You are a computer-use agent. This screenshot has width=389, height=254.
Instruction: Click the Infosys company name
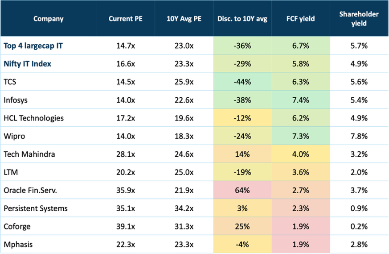[x=16, y=100]
